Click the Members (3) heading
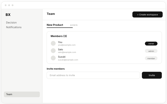The height and width of the screenshot is (104, 167). coord(59,36)
